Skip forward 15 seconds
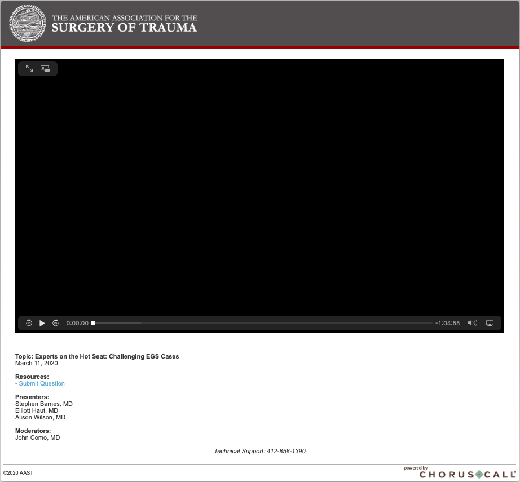The height and width of the screenshot is (482, 520). coord(55,323)
